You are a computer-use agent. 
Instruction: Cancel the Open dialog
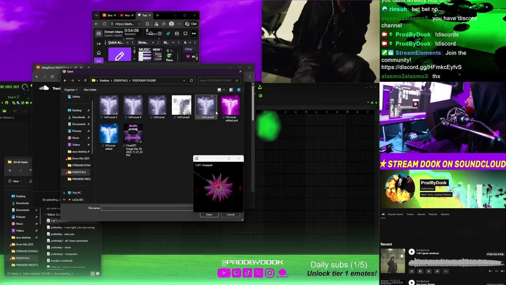click(x=230, y=215)
